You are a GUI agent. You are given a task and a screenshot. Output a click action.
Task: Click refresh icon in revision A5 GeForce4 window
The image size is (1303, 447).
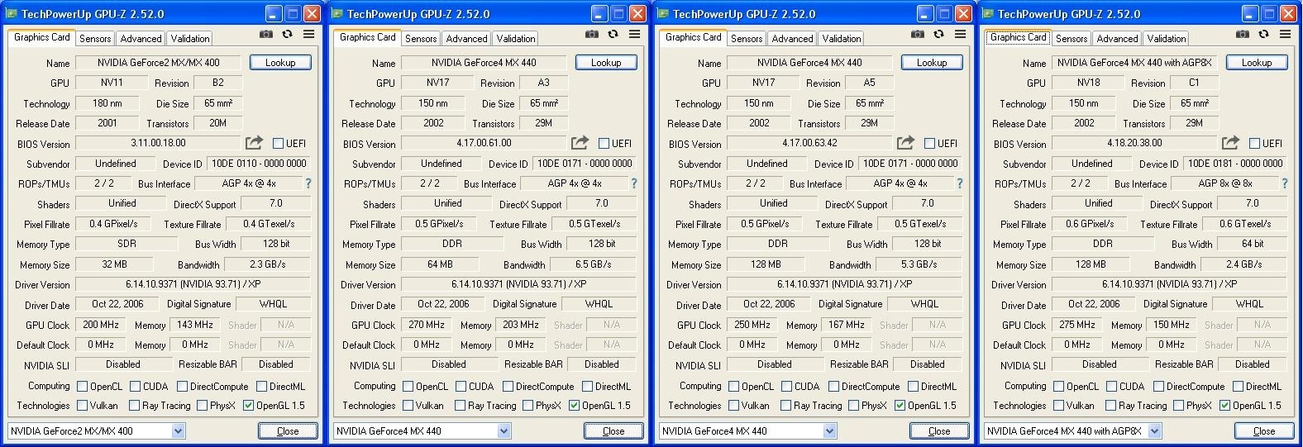[x=938, y=35]
